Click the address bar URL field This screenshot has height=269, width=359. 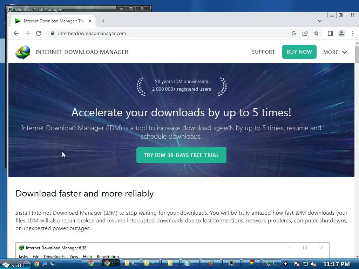pos(168,33)
